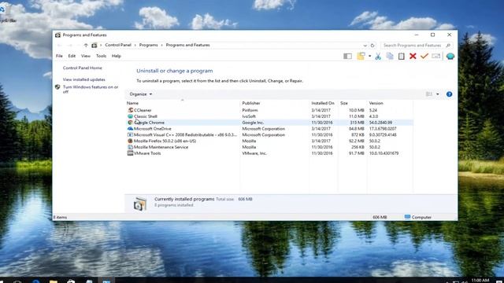This screenshot has height=283, width=504.
Task: Click the Classic Shell name text
Action: point(145,116)
